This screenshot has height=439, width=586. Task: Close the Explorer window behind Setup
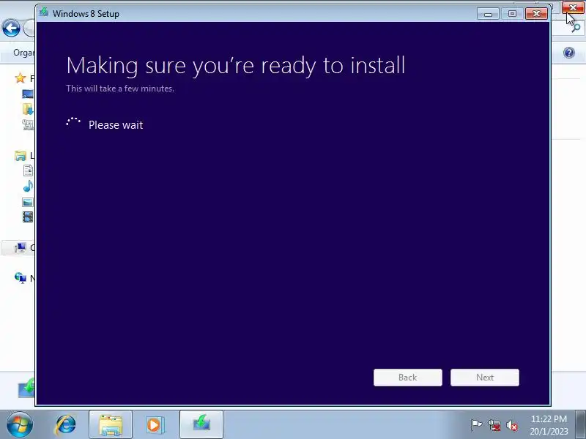click(x=573, y=7)
